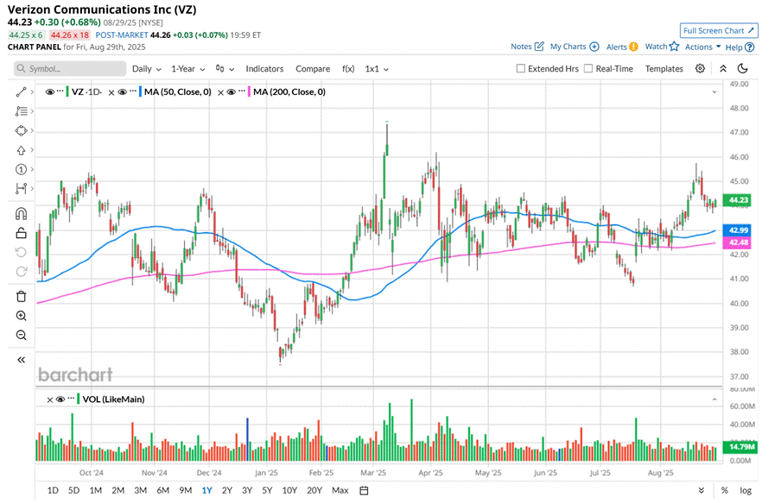Click the Notes edit icon
This screenshot has width=781, height=503.
pos(539,47)
